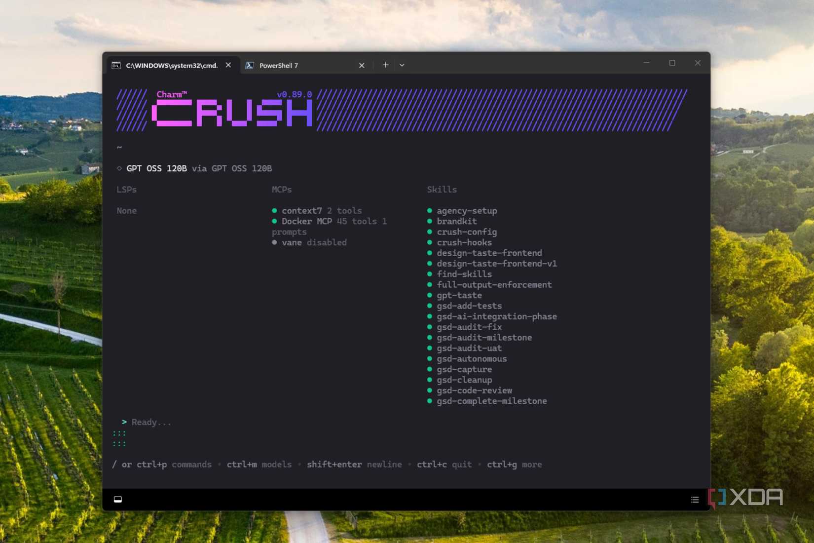
Task: Maximize the terminal window
Action: coord(672,63)
